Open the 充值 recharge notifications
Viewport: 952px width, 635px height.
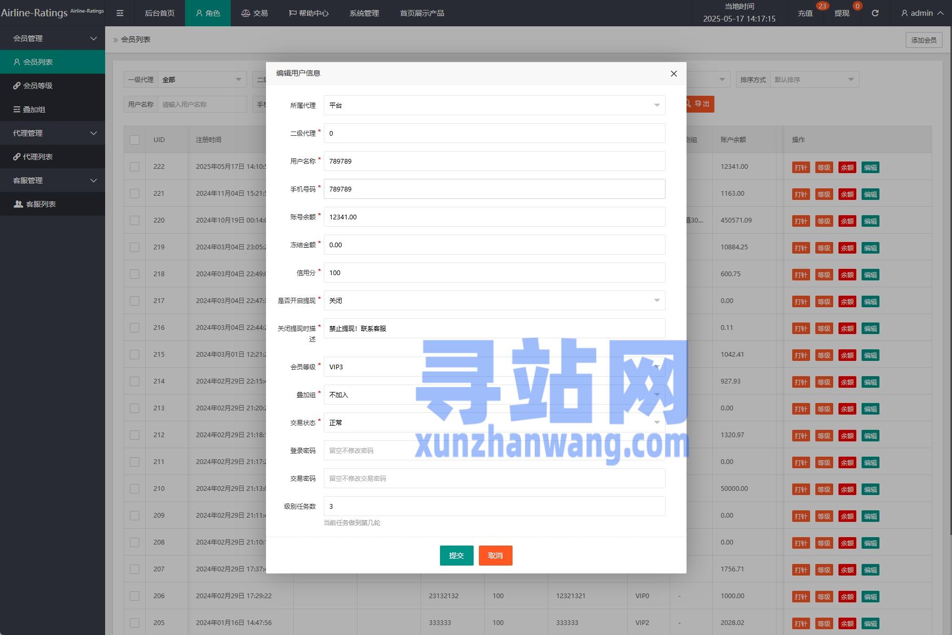click(805, 13)
